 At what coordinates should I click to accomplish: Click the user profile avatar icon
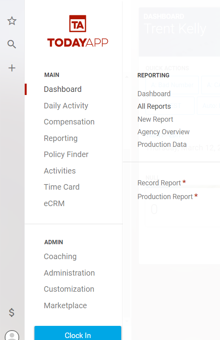(x=12, y=335)
